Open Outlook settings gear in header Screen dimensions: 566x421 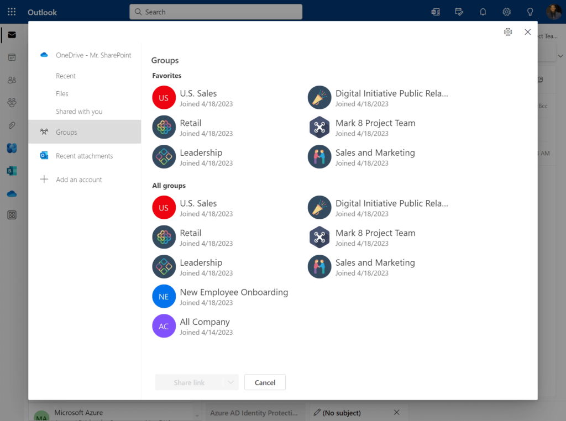[x=506, y=12]
